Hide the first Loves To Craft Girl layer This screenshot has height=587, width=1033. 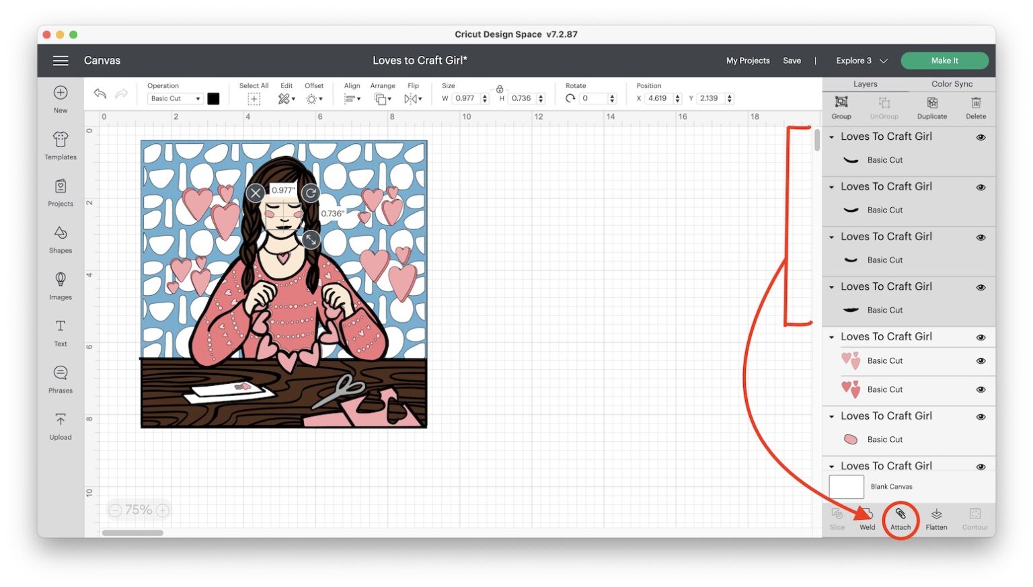[x=981, y=136]
